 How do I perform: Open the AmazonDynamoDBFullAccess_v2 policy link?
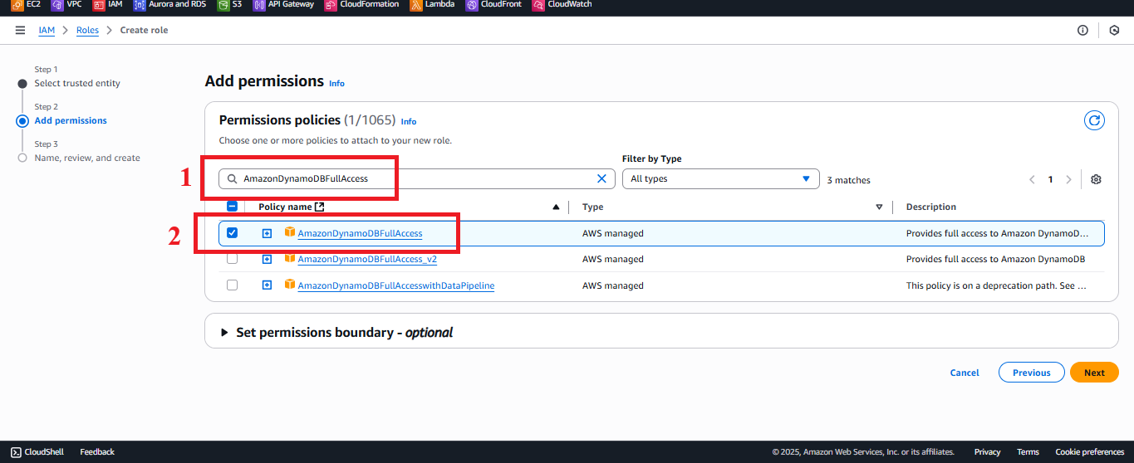(367, 260)
